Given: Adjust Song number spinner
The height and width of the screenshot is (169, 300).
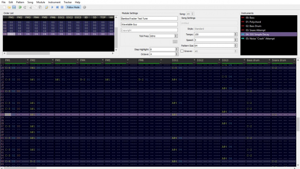Looking at the screenshot, I should point(192,14).
